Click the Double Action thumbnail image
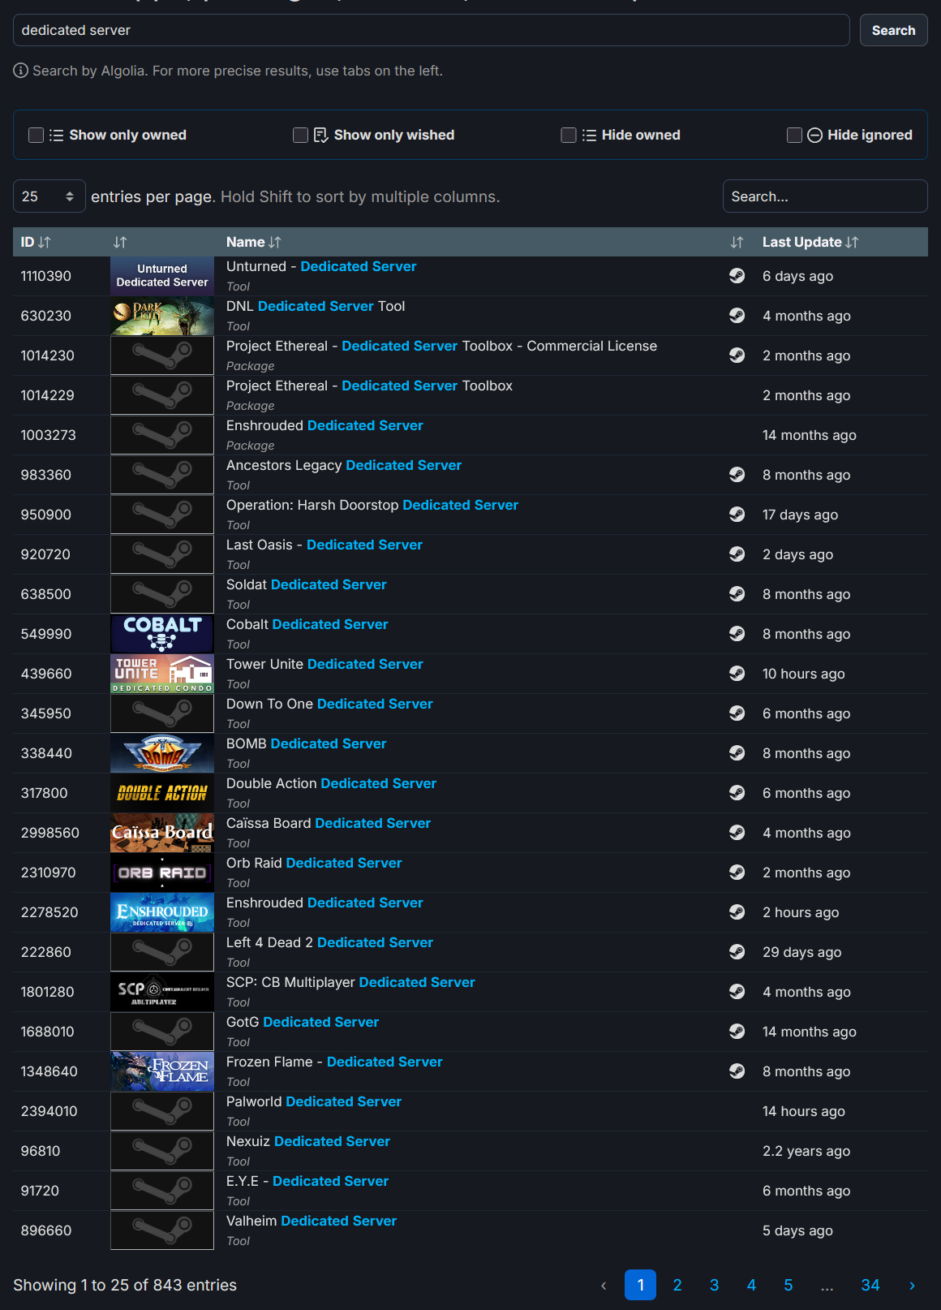 [162, 793]
